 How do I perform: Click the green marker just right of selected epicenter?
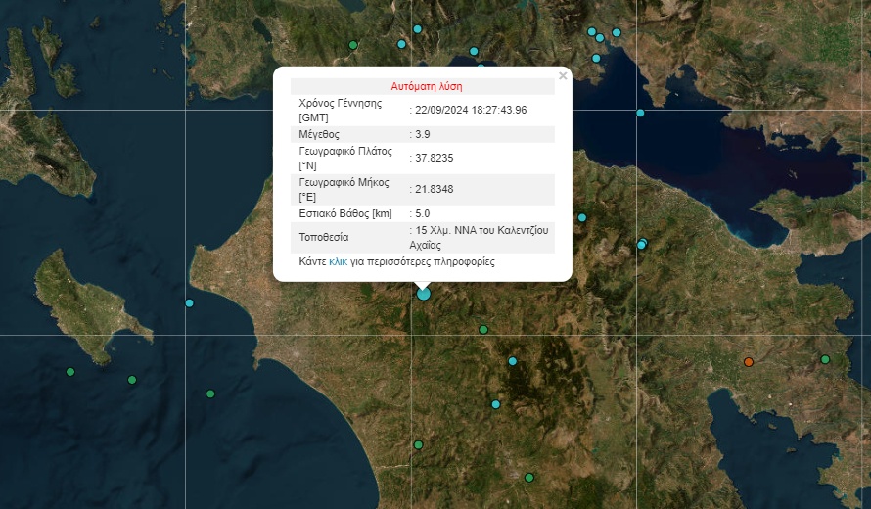[483, 330]
